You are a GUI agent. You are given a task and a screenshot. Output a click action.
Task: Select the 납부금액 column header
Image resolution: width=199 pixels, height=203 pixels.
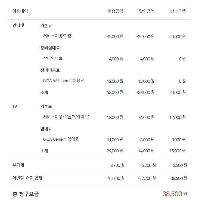pyautogui.click(x=178, y=11)
